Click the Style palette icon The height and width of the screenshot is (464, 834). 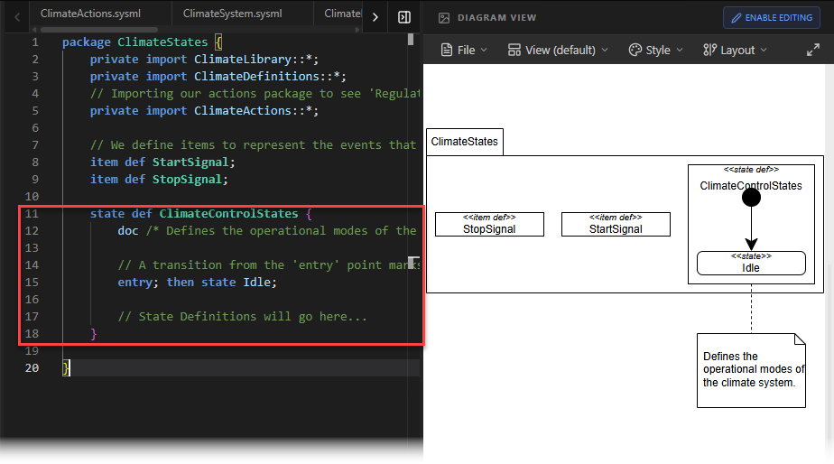click(635, 50)
